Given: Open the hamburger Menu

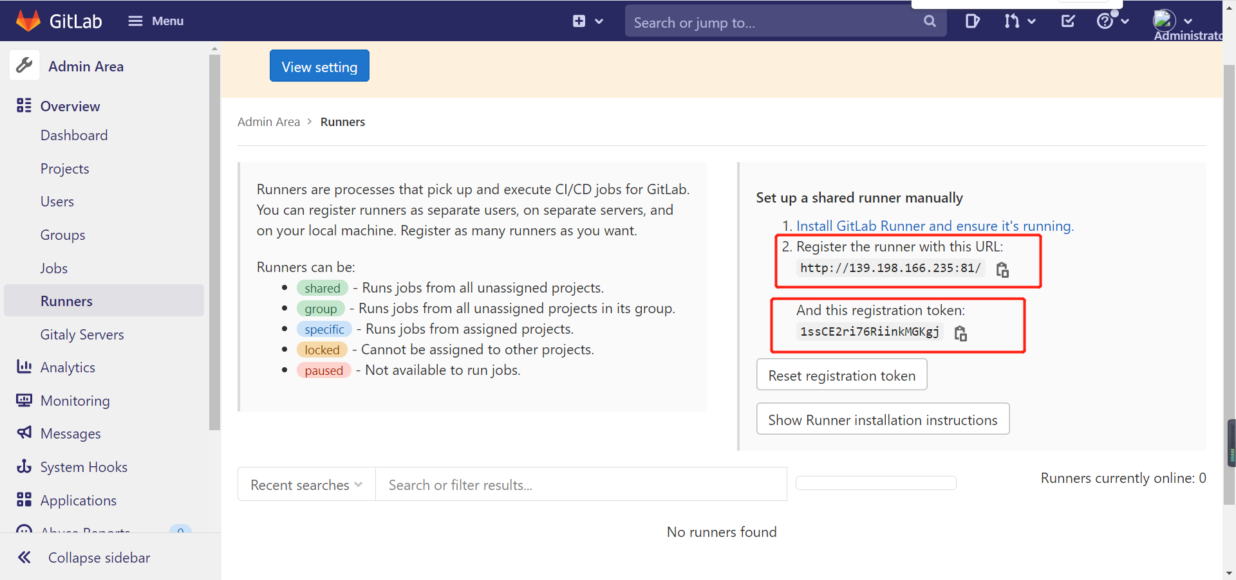Looking at the screenshot, I should (x=156, y=21).
